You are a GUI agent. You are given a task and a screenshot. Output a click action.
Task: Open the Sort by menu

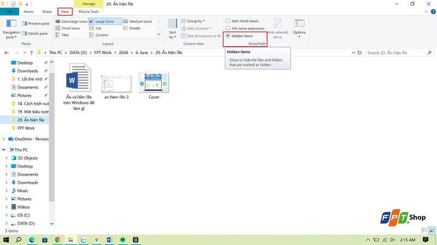pyautogui.click(x=173, y=29)
